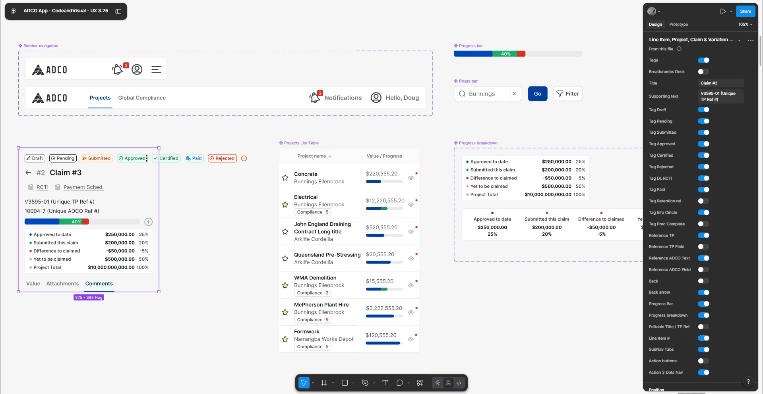Open the Pen tool options chevron
This screenshot has height=394, width=763.
coord(374,383)
